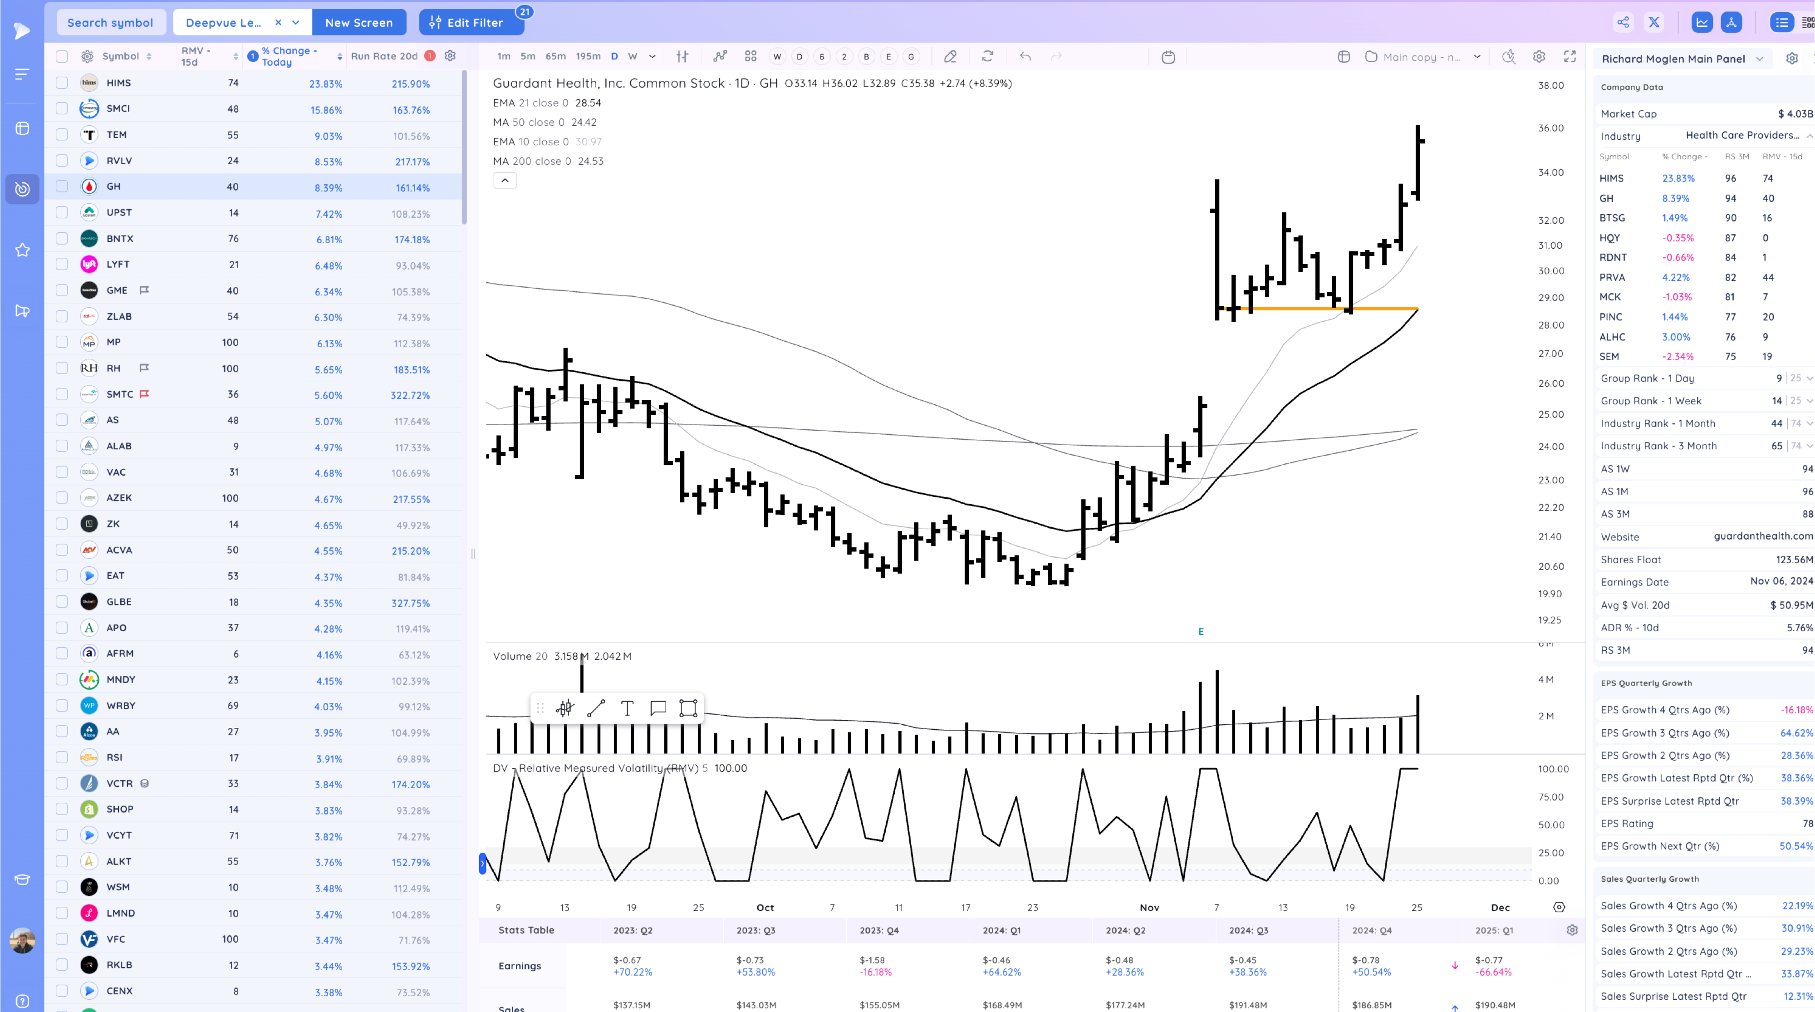Viewport: 1815px width, 1012px height.
Task: Switch to the 65m timeframe
Action: tap(555, 56)
